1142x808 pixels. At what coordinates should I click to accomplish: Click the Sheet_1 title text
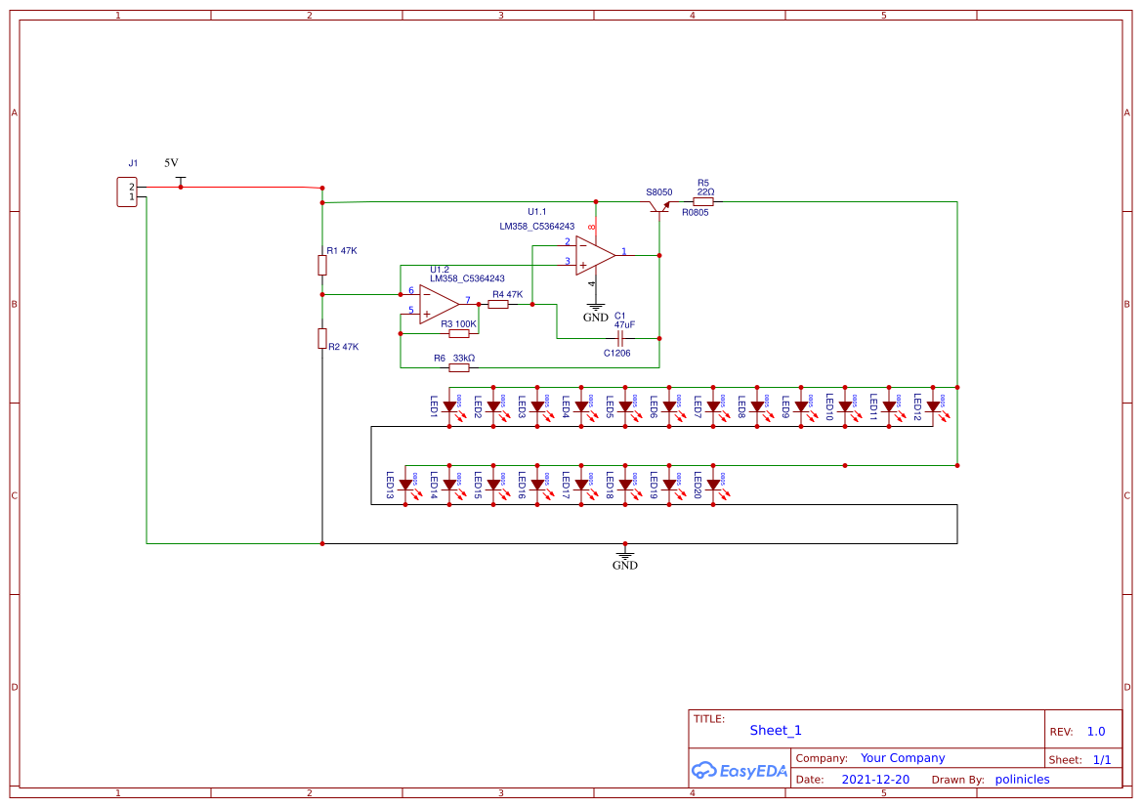pos(775,730)
